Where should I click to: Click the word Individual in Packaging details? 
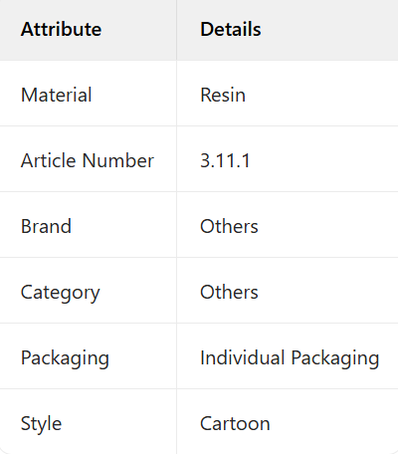(x=243, y=357)
